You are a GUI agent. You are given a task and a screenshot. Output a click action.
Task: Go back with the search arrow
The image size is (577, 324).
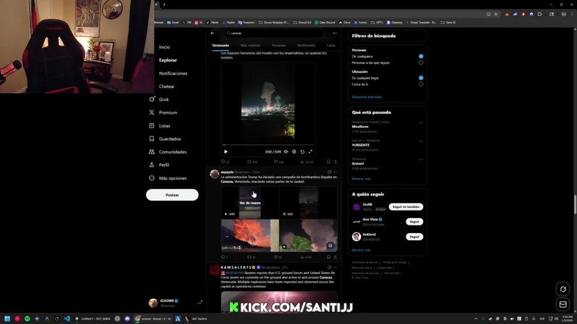point(212,33)
